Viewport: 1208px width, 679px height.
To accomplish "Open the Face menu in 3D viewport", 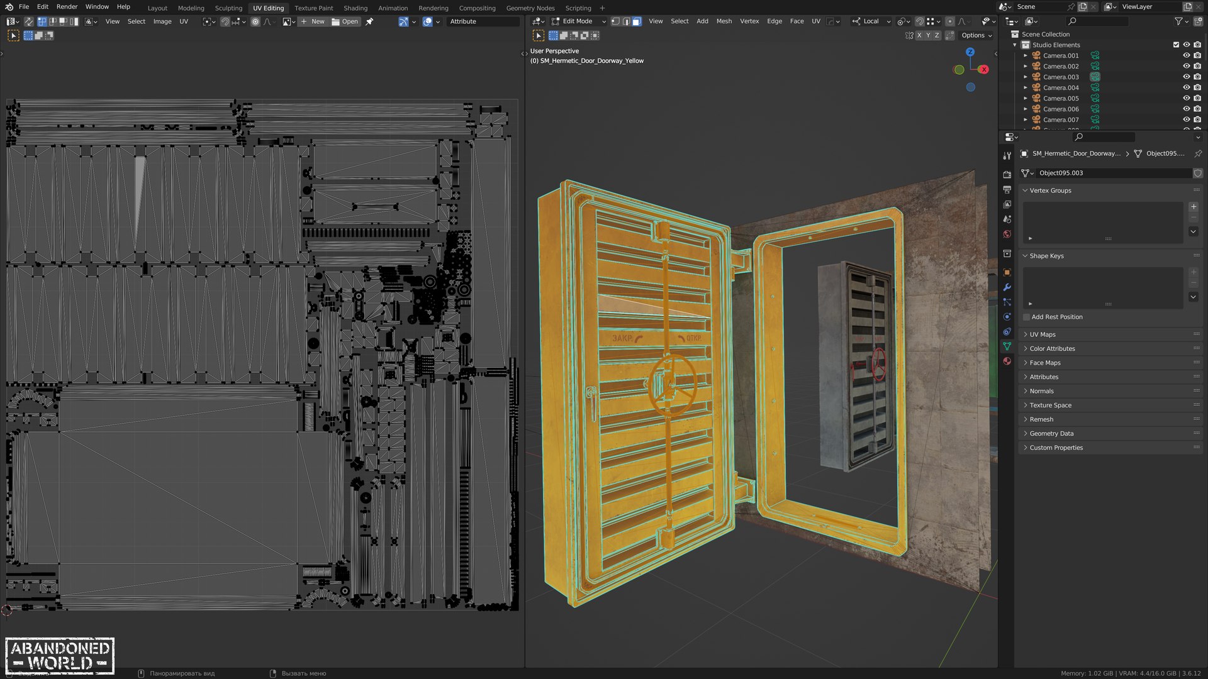I will point(797,21).
